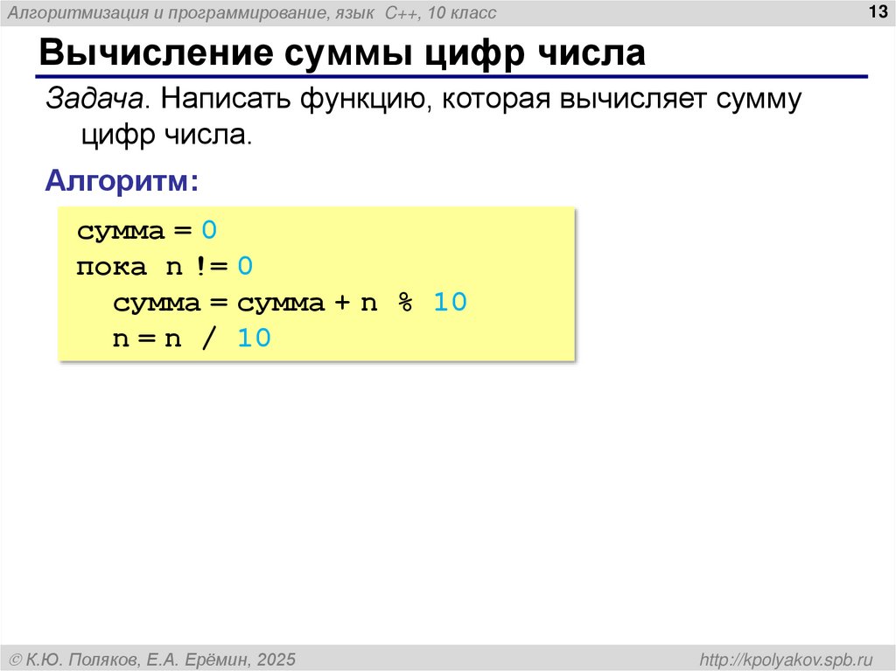Click the 'Алгоритм:' heading

[x=121, y=181]
